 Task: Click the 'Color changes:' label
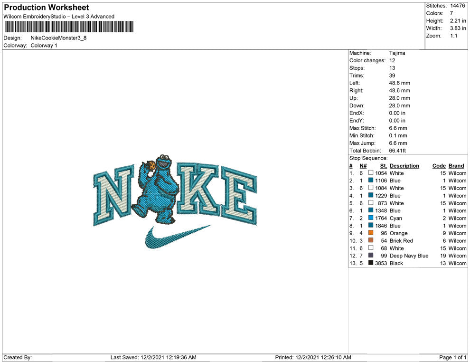[367, 60]
